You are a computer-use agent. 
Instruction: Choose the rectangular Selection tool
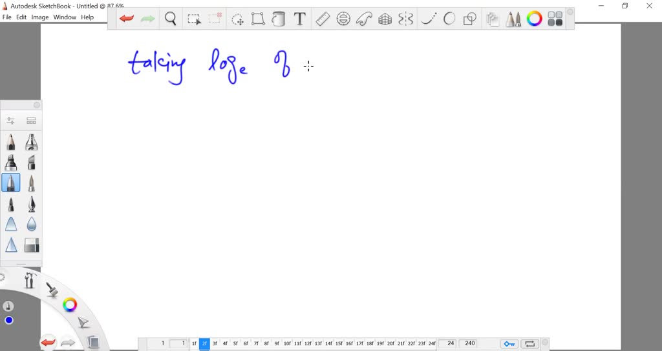[194, 19]
